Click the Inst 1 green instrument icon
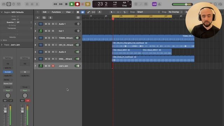224x126 pixels. pyautogui.click(x=41, y=31)
